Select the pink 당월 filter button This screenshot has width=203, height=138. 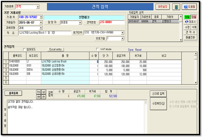194,16
